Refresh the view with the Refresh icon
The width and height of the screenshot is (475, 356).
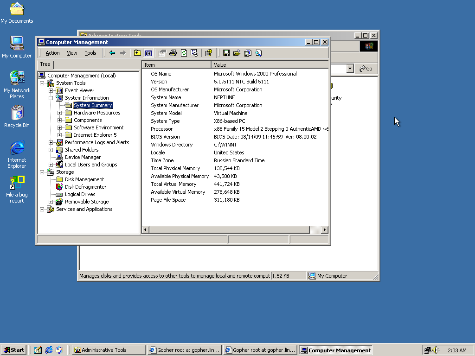pos(184,53)
